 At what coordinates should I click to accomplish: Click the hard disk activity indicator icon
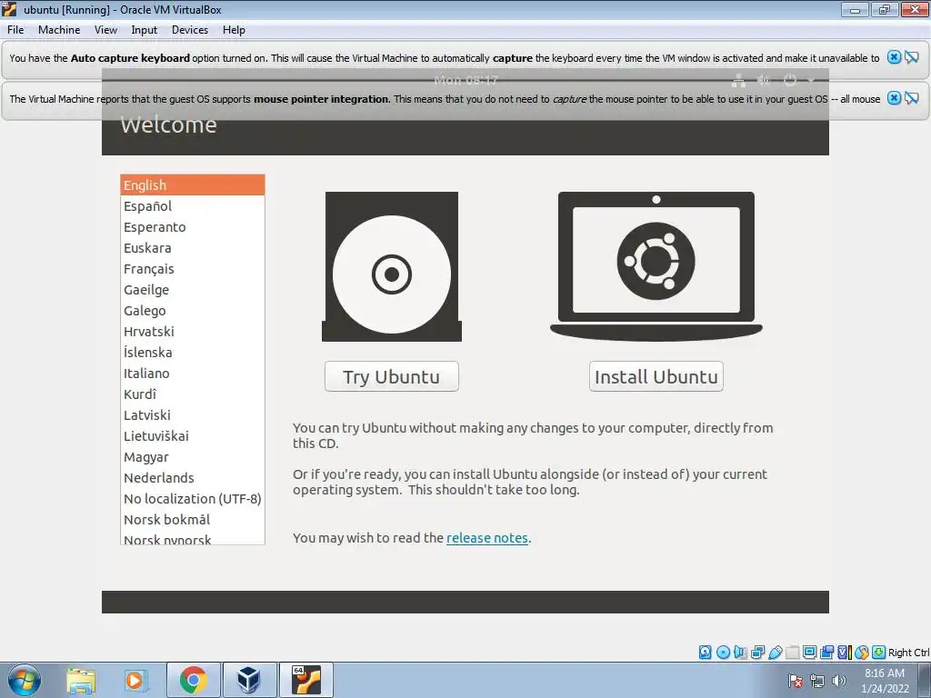pyautogui.click(x=705, y=653)
